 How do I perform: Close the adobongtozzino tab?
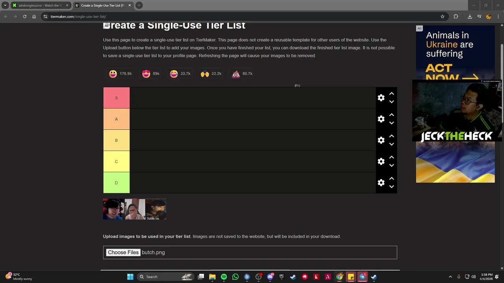[67, 6]
